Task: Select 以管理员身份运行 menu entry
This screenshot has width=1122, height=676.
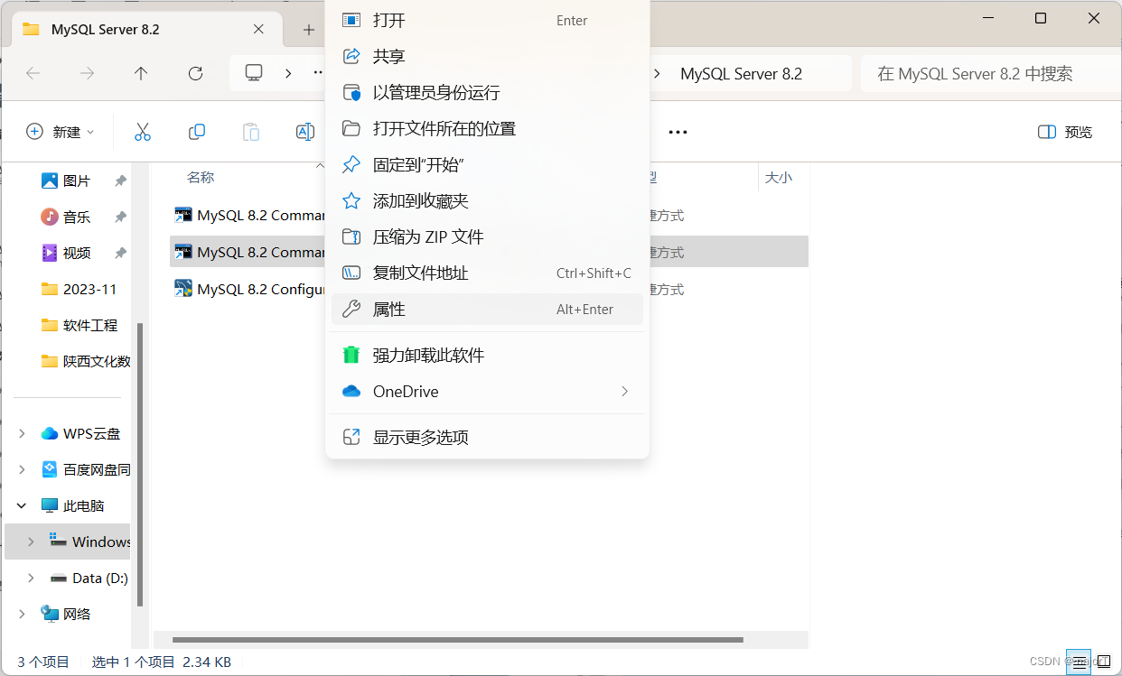Action: click(x=487, y=92)
